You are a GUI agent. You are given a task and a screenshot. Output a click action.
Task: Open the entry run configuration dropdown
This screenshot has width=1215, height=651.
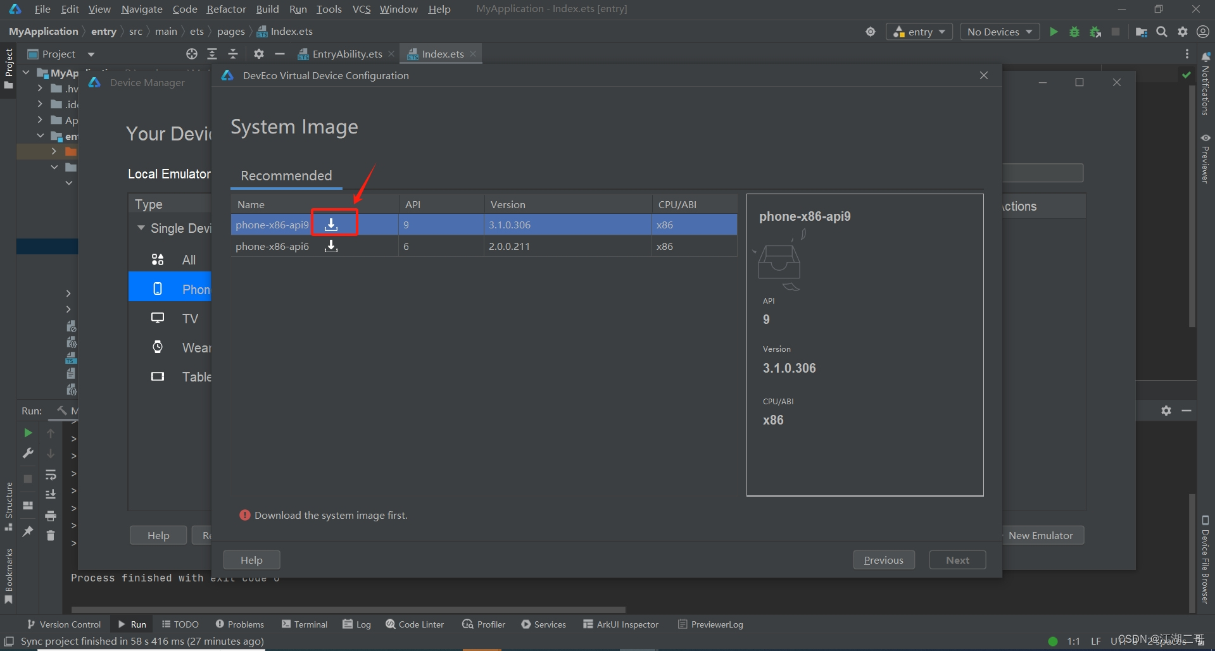[919, 32]
